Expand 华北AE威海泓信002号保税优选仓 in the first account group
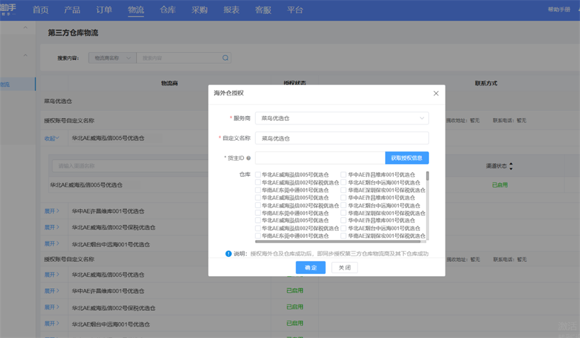The height and width of the screenshot is (338, 580). [52, 227]
